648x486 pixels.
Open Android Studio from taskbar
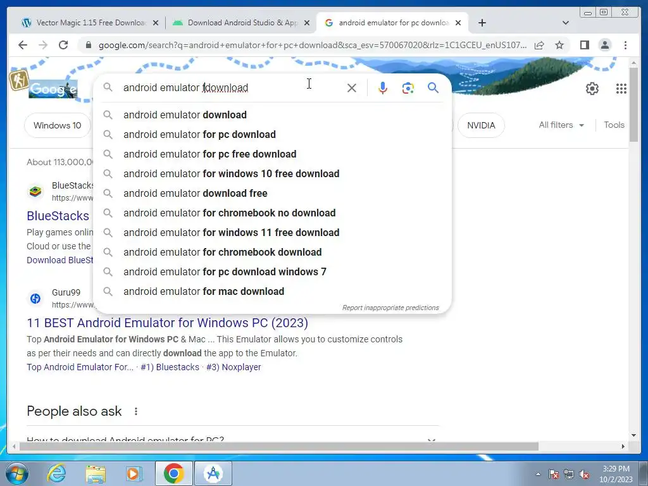[x=213, y=473]
